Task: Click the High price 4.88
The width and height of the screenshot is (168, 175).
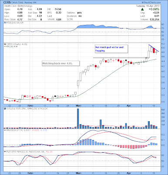Action: click(20, 13)
